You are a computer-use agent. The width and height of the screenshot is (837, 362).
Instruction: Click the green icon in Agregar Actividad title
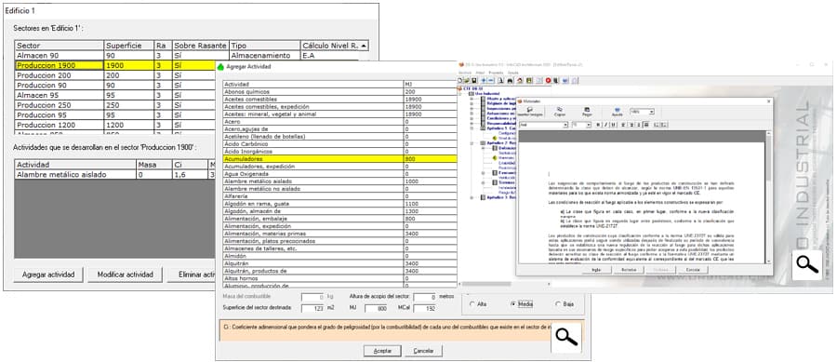(220, 67)
